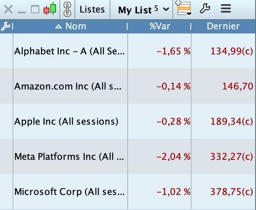Click the chain link icon
Viewport: 256px width, 210px height.
coord(67,9)
